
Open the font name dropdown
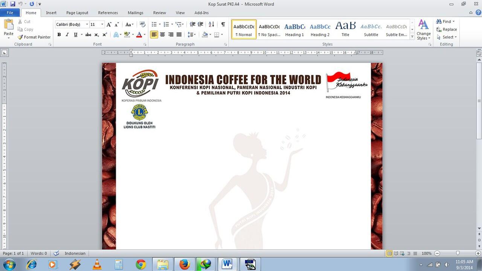pyautogui.click(x=87, y=24)
